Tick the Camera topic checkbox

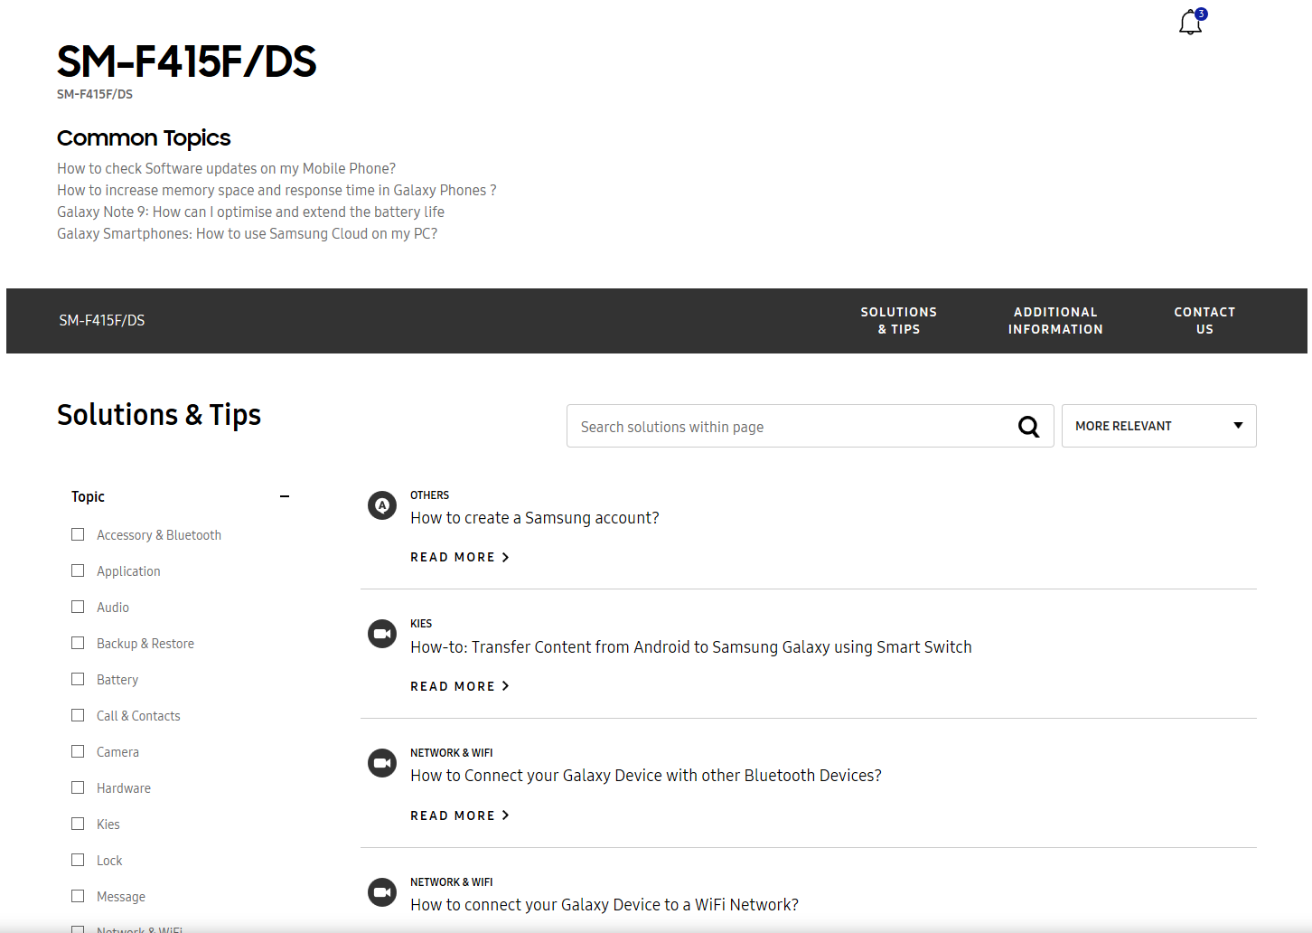coord(78,751)
